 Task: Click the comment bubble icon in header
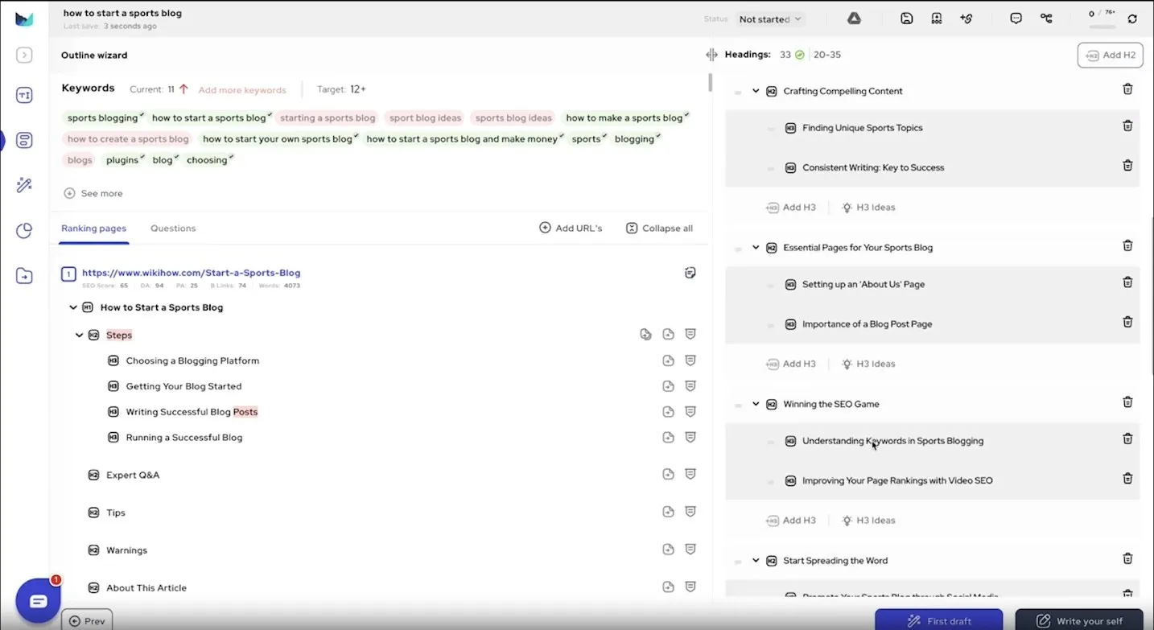pyautogui.click(x=1016, y=19)
